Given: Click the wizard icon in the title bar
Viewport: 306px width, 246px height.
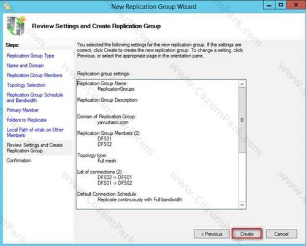Looking at the screenshot, I should 7,6.
